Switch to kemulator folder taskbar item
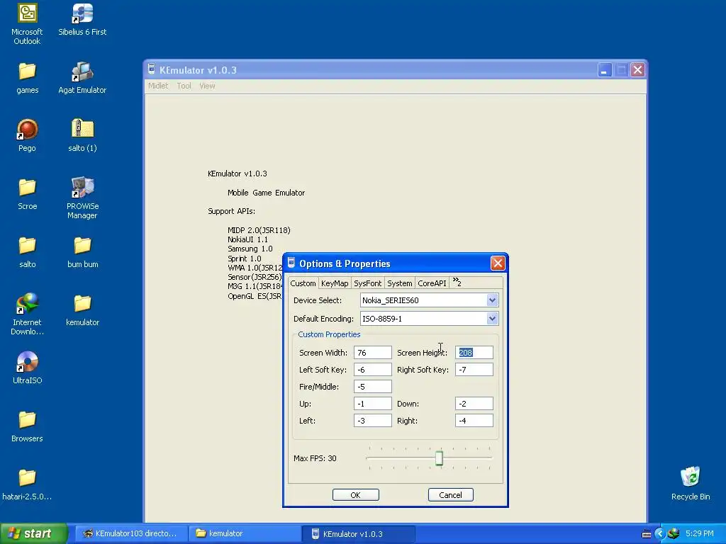 click(245, 533)
